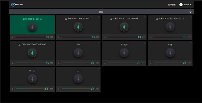Mute the DEV-N4-19162010102 microphone

pos(78,27)
